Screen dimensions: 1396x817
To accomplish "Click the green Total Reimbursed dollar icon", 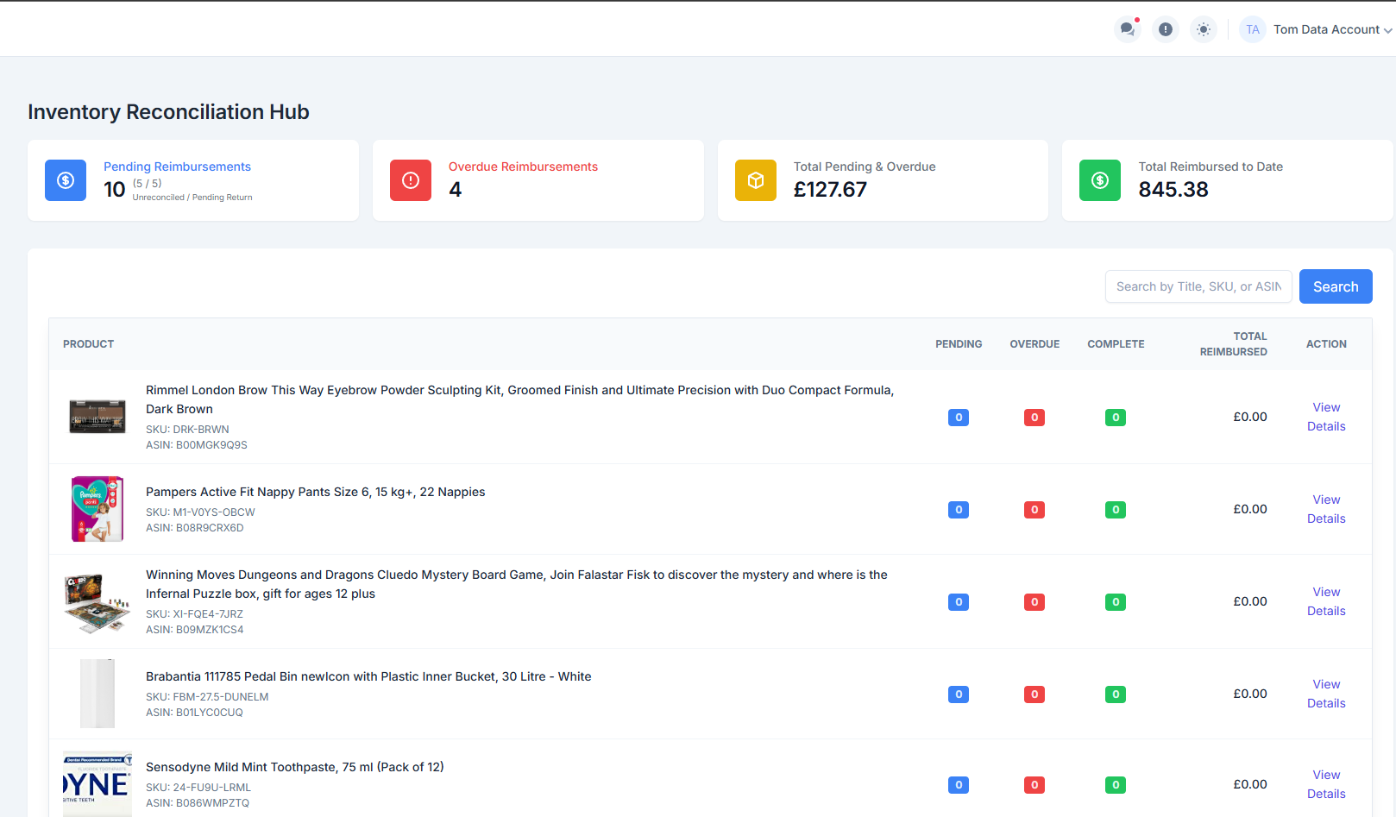I will click(1100, 180).
